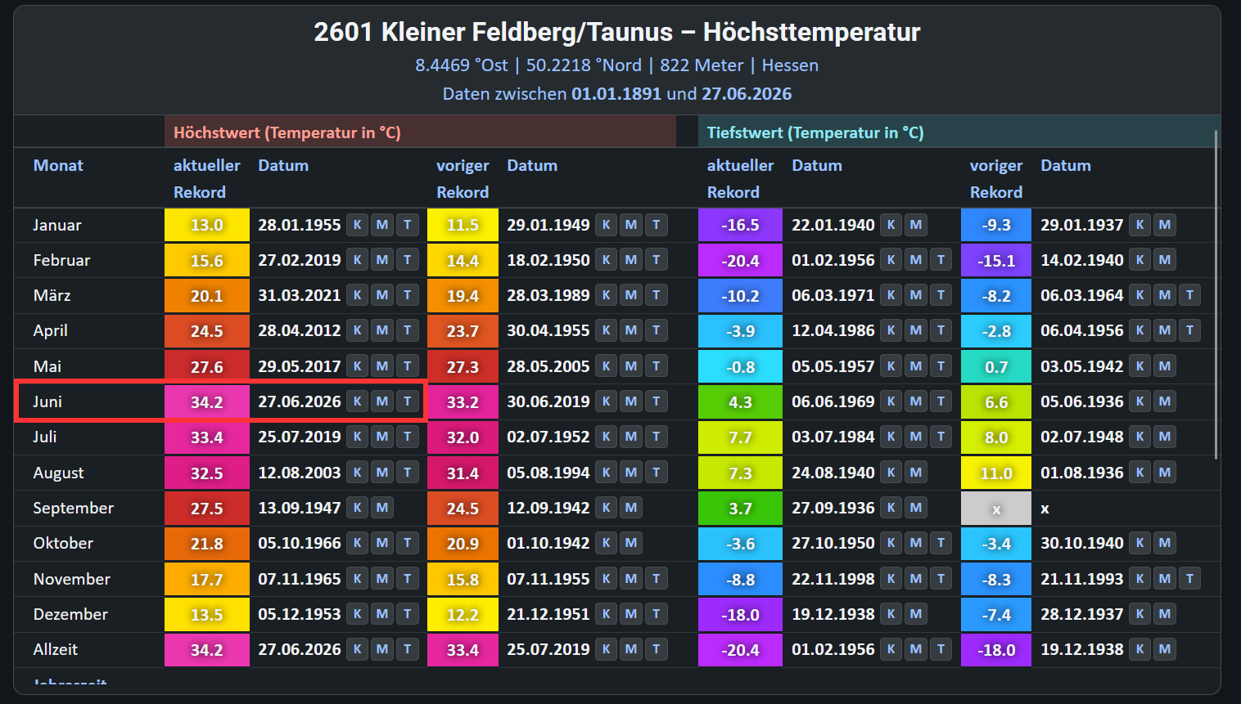Click the 27.6 value in the Mai row
Screen dimensions: 1241x704
207,367
